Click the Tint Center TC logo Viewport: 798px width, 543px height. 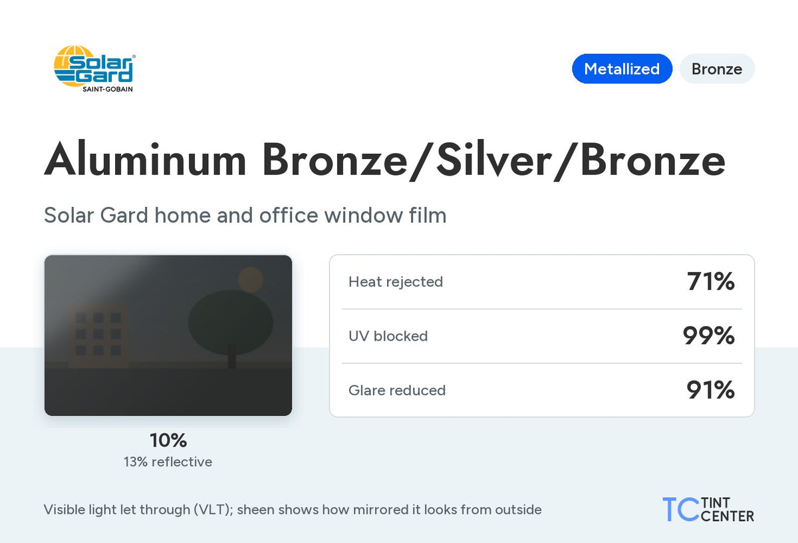(708, 509)
